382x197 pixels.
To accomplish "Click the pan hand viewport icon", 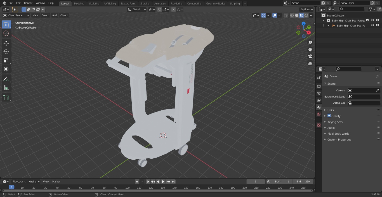I will coord(310,49).
